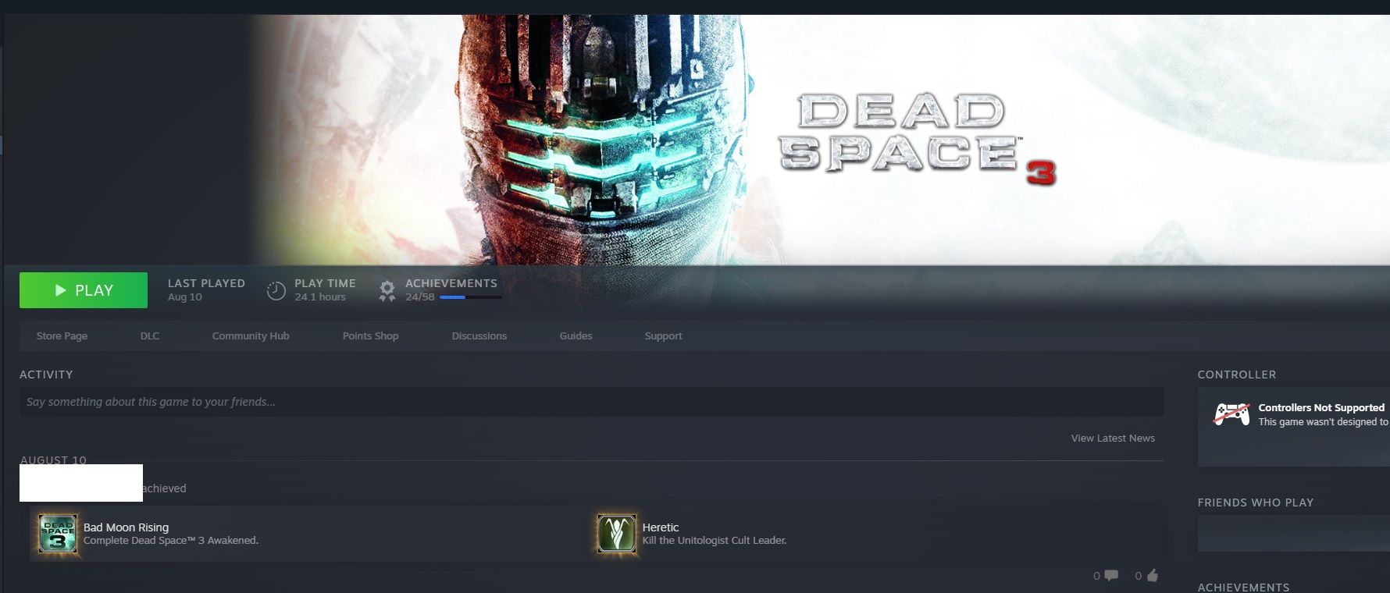This screenshot has height=593, width=1390.
Task: Select the Bad Moon Rising achievement title
Action: (126, 527)
